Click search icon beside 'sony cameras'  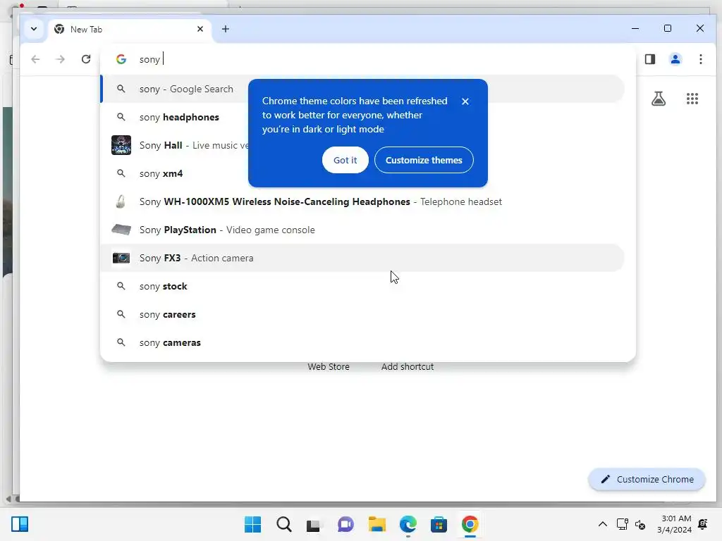coord(121,342)
